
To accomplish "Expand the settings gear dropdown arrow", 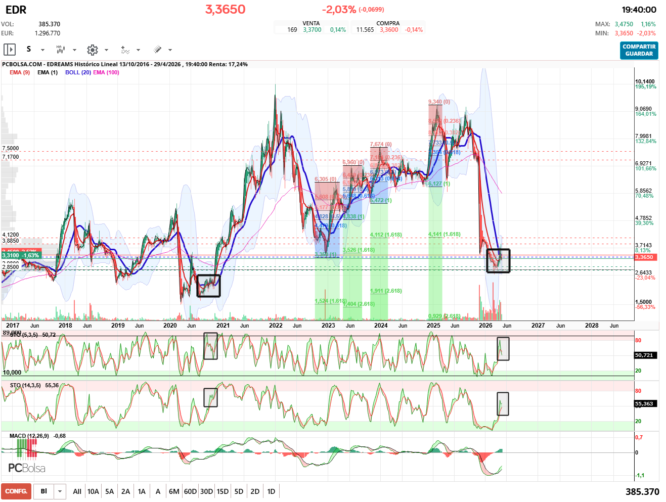I will click(x=106, y=50).
